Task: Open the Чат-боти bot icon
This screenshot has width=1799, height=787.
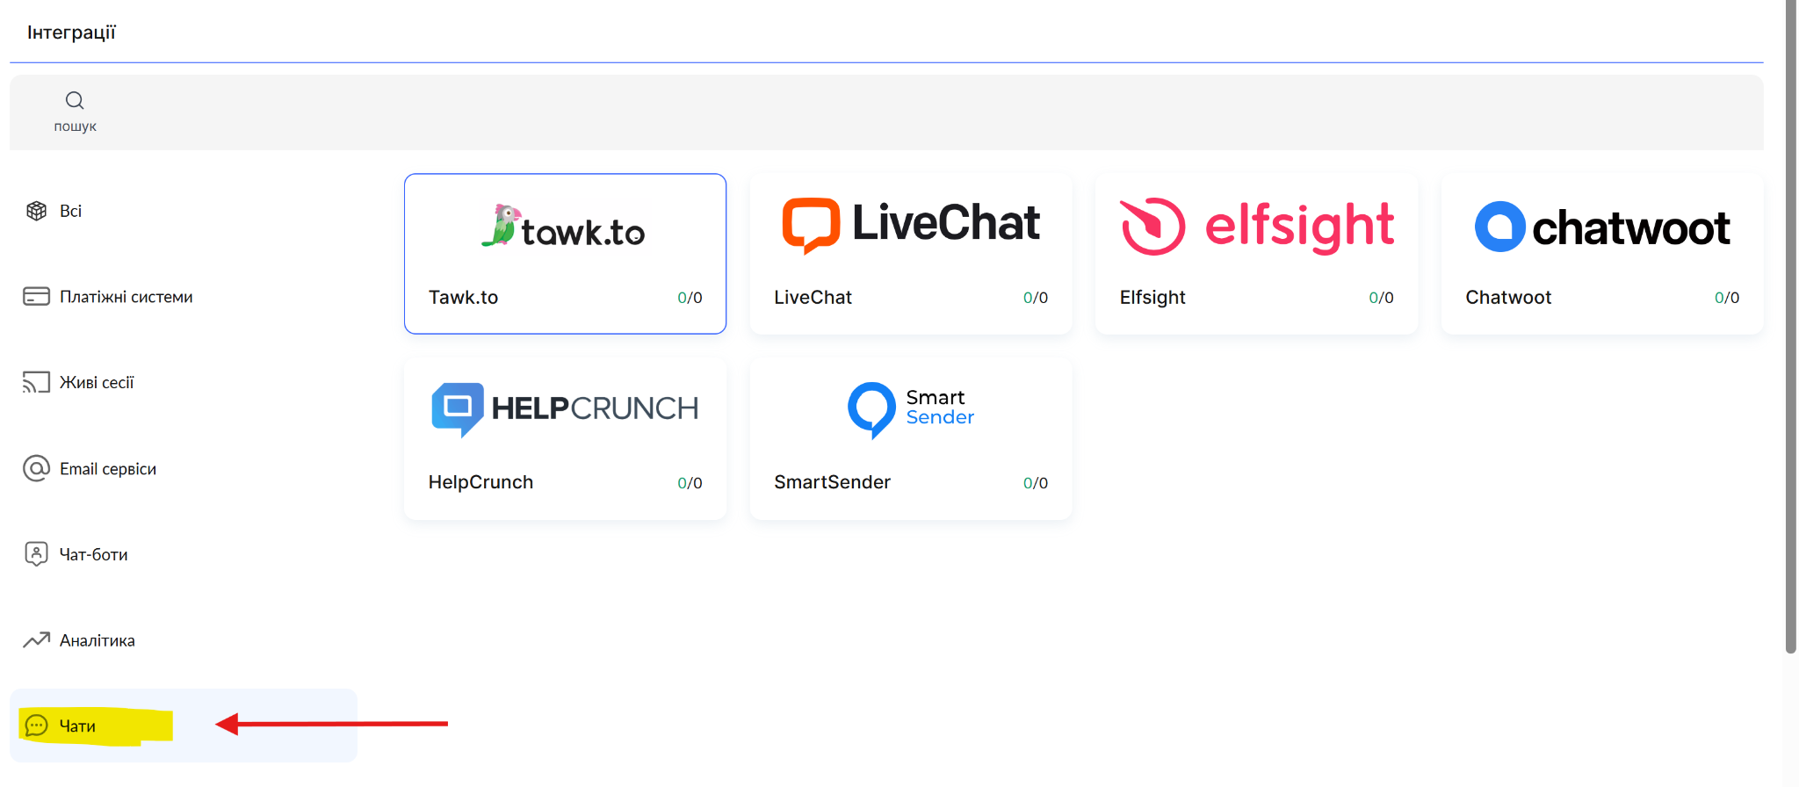Action: coord(36,554)
